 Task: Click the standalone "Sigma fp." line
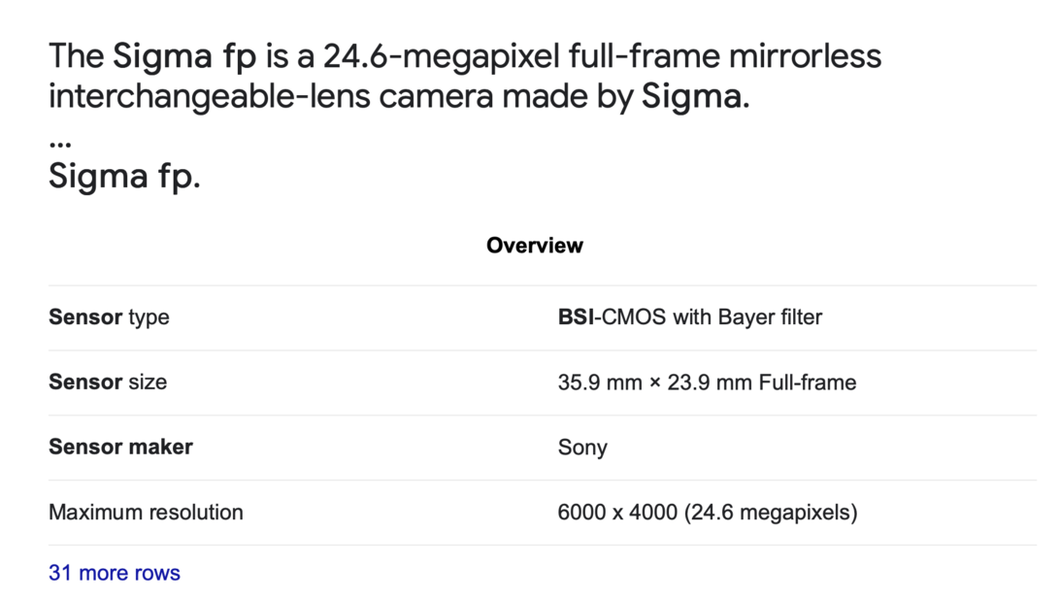(124, 177)
